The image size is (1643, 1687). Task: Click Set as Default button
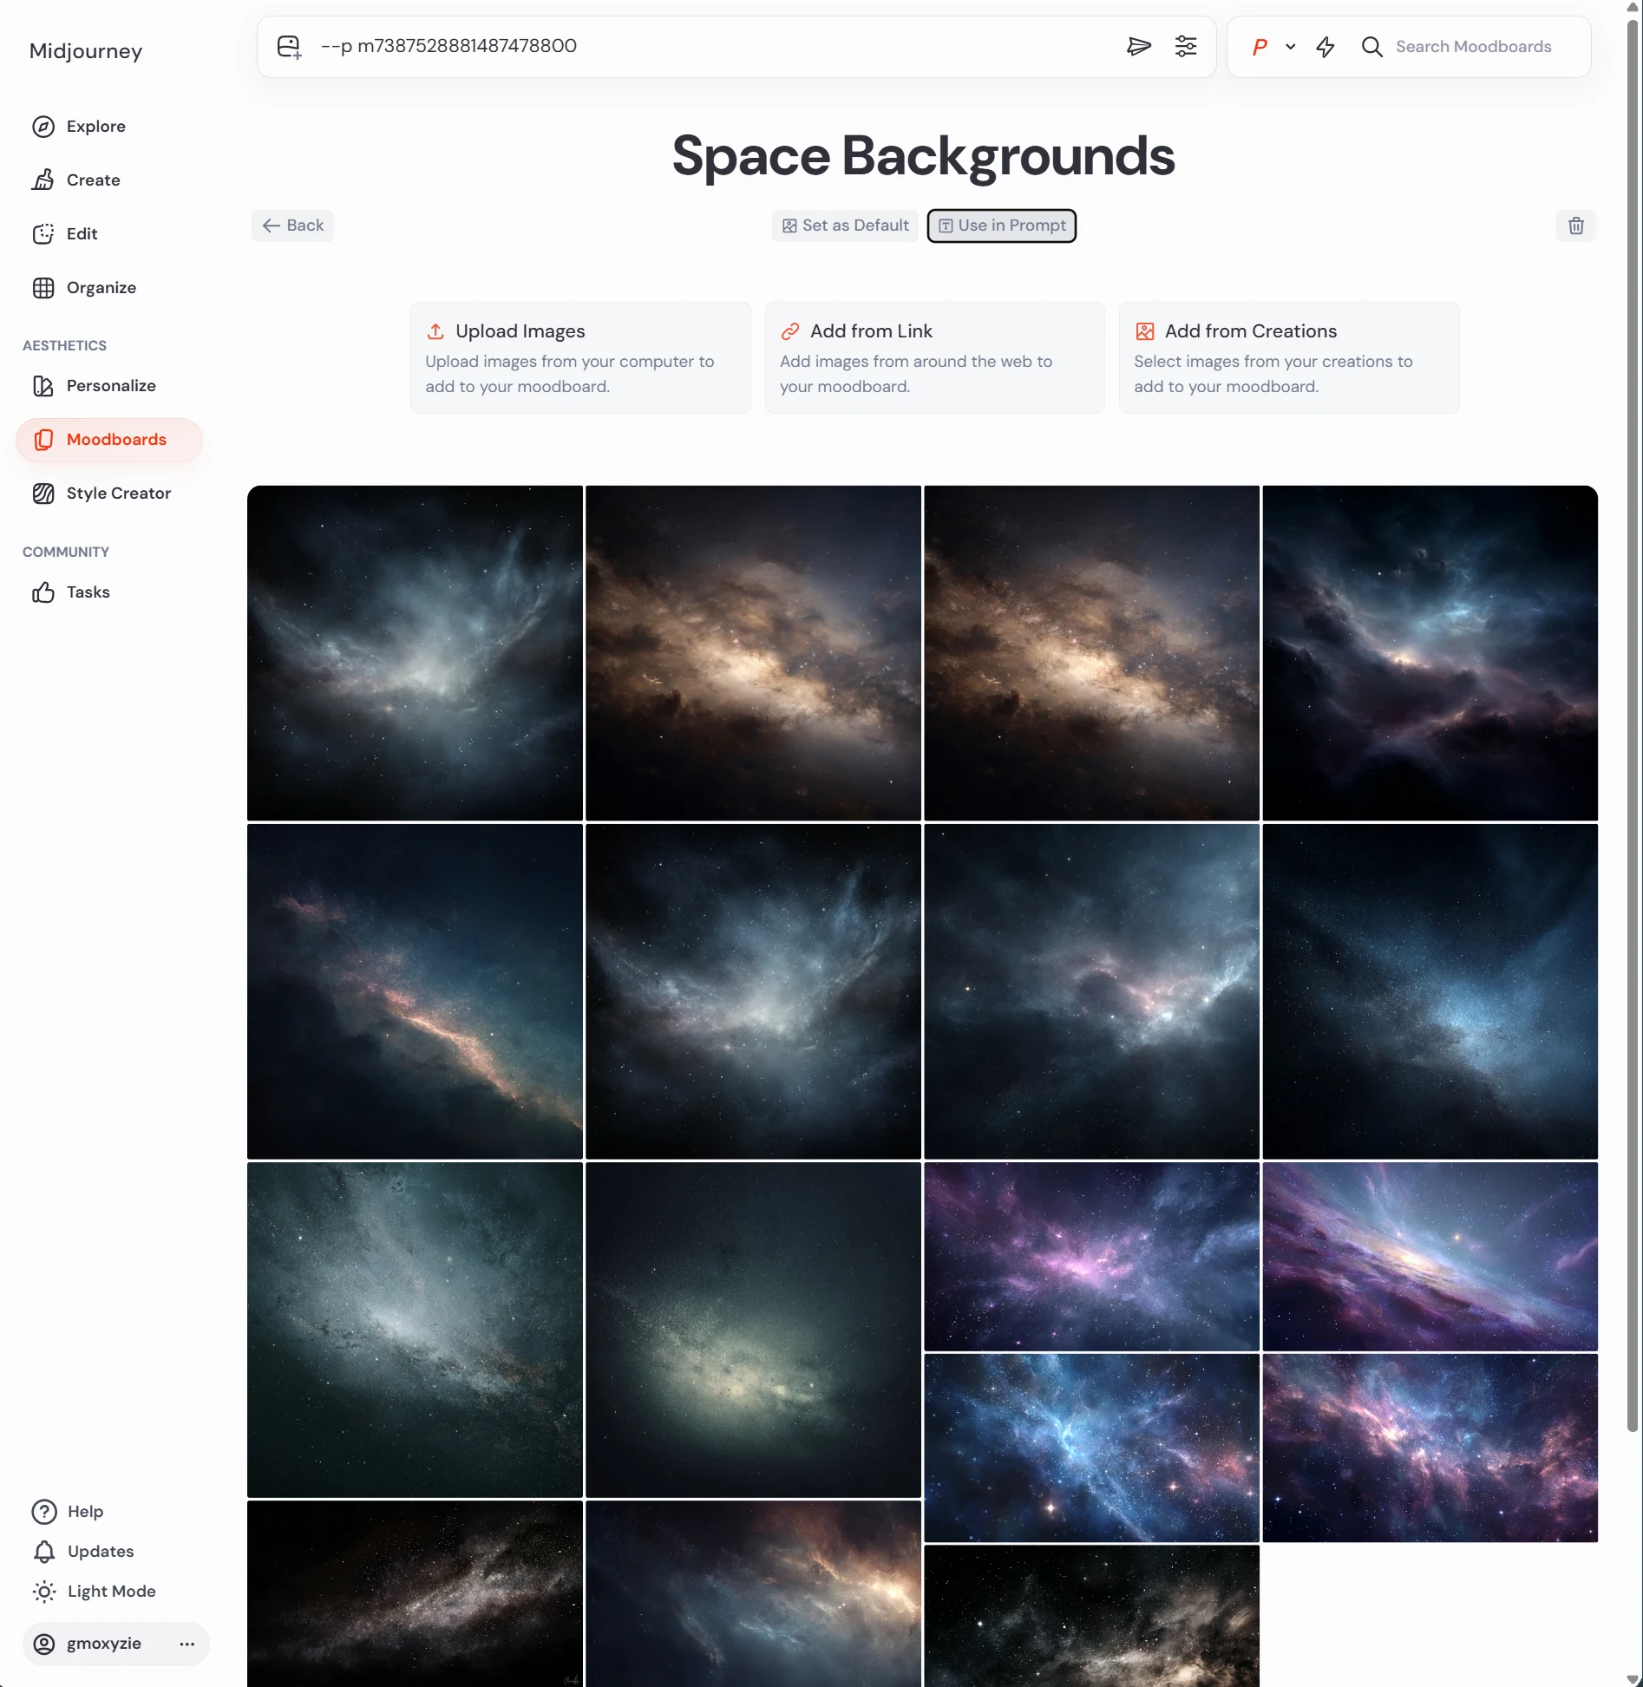point(845,226)
